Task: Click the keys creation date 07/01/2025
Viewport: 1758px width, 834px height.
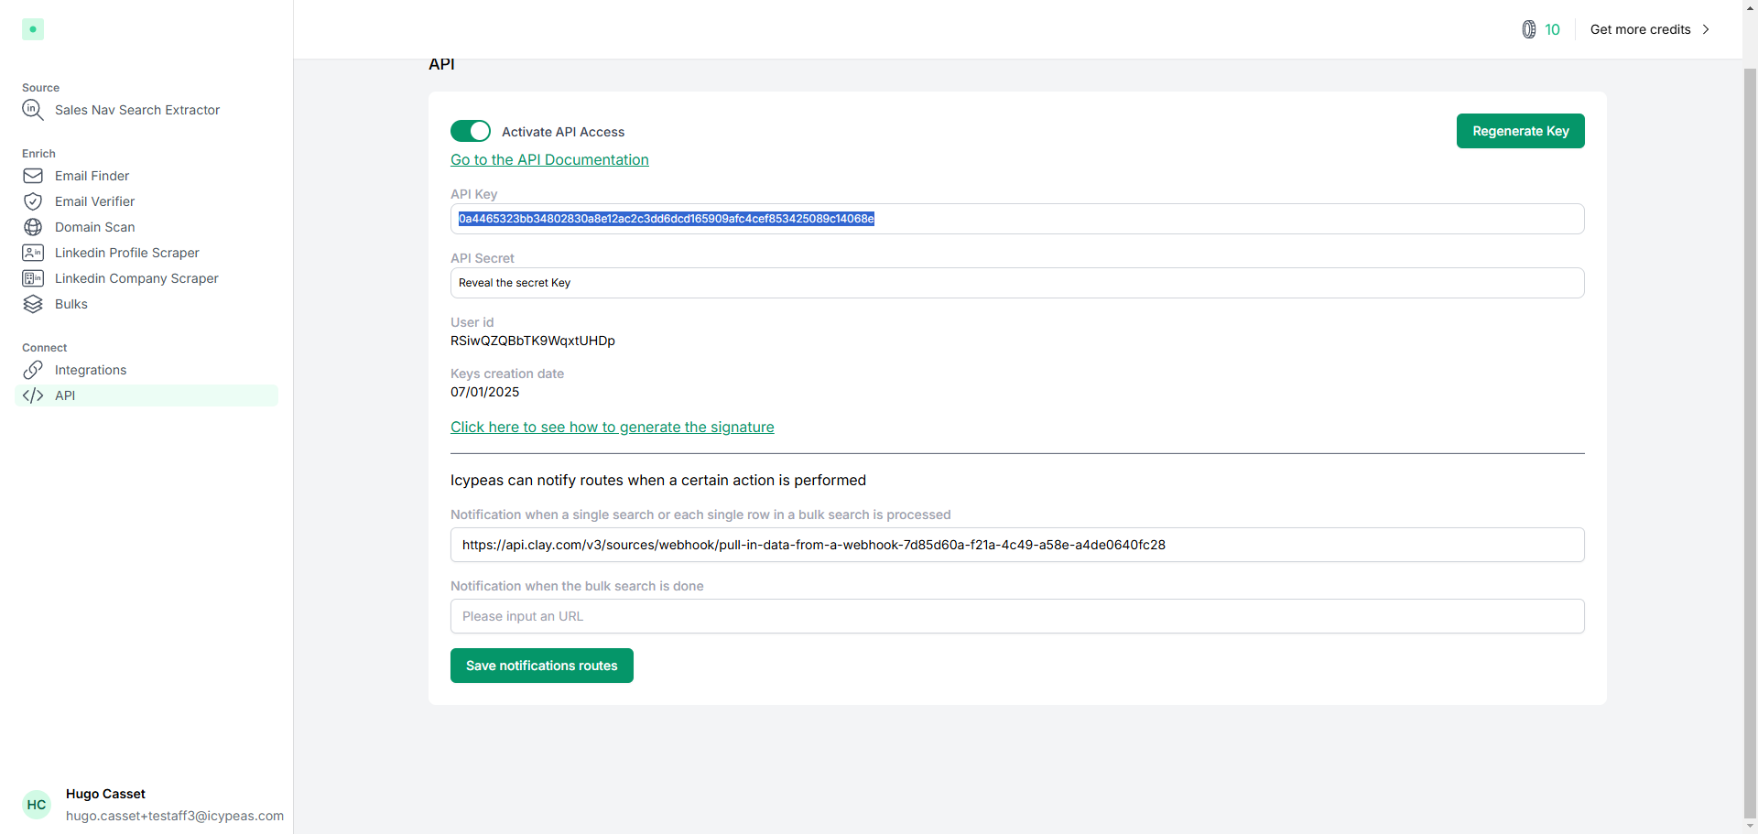Action: point(484,392)
